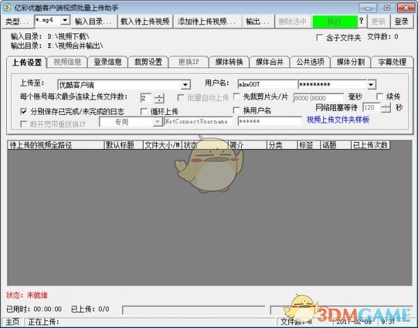Switch to 公共选项 tab
Screen dimensions: 418x328
pos(310,62)
